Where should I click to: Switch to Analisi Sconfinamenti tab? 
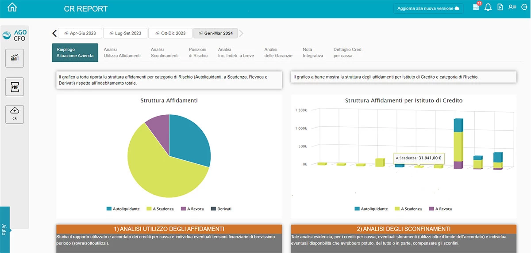165,53
